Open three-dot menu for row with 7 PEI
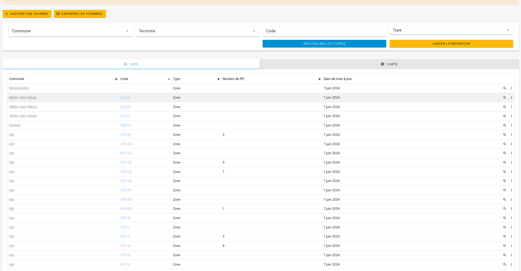This screenshot has width=521, height=271. pyautogui.click(x=511, y=172)
